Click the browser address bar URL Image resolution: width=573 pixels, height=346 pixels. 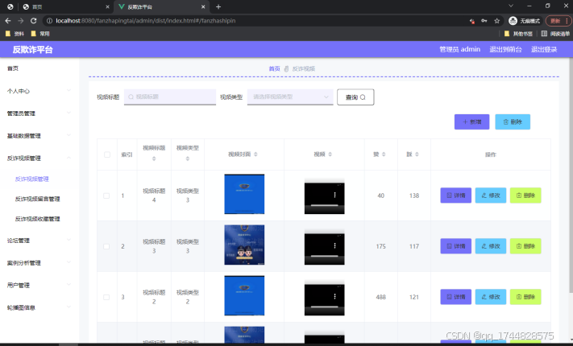[x=145, y=21]
